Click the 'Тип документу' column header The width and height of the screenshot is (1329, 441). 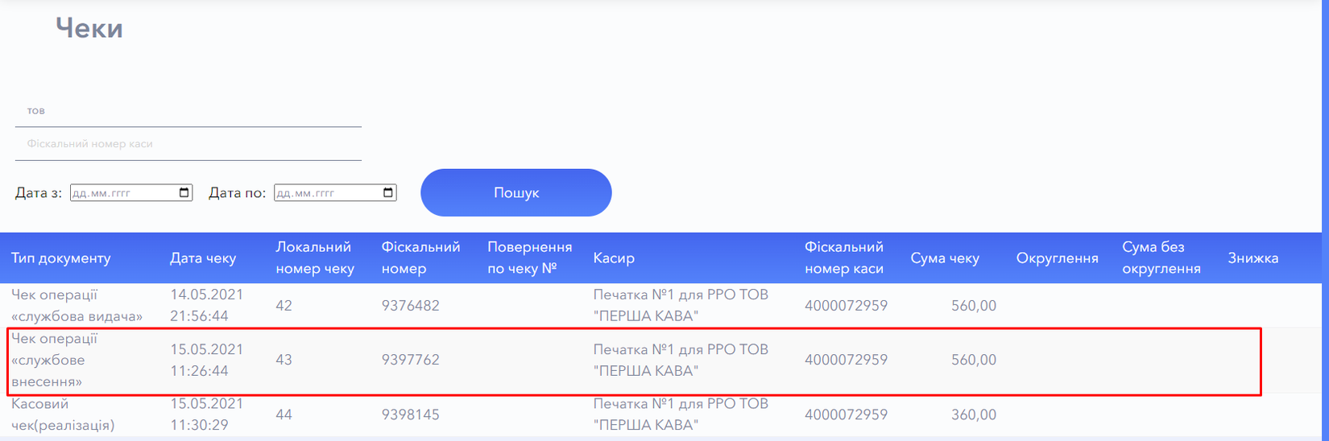(x=61, y=258)
